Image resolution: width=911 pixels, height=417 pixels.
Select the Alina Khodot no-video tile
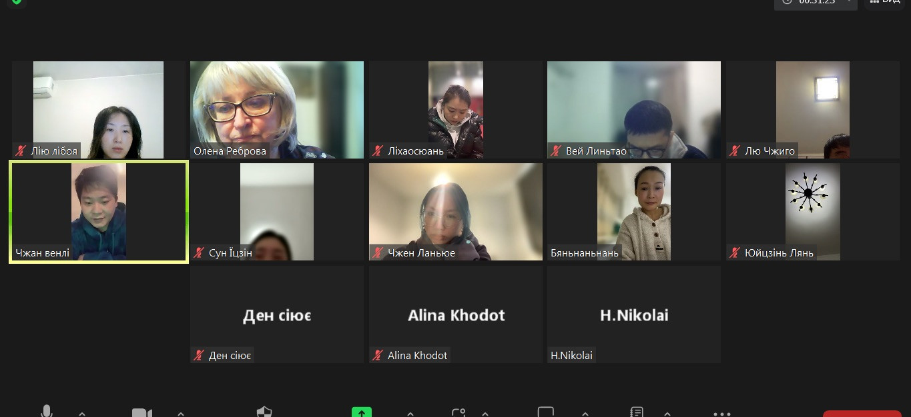456,314
